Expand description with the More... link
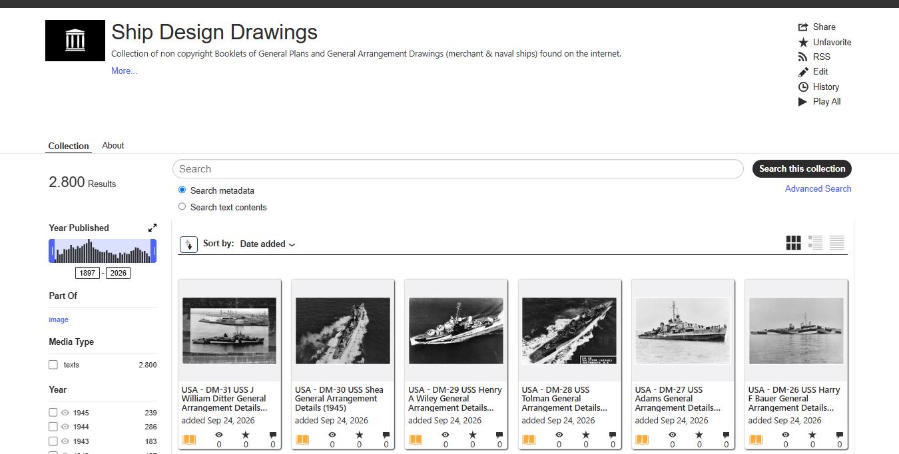 pyautogui.click(x=125, y=71)
